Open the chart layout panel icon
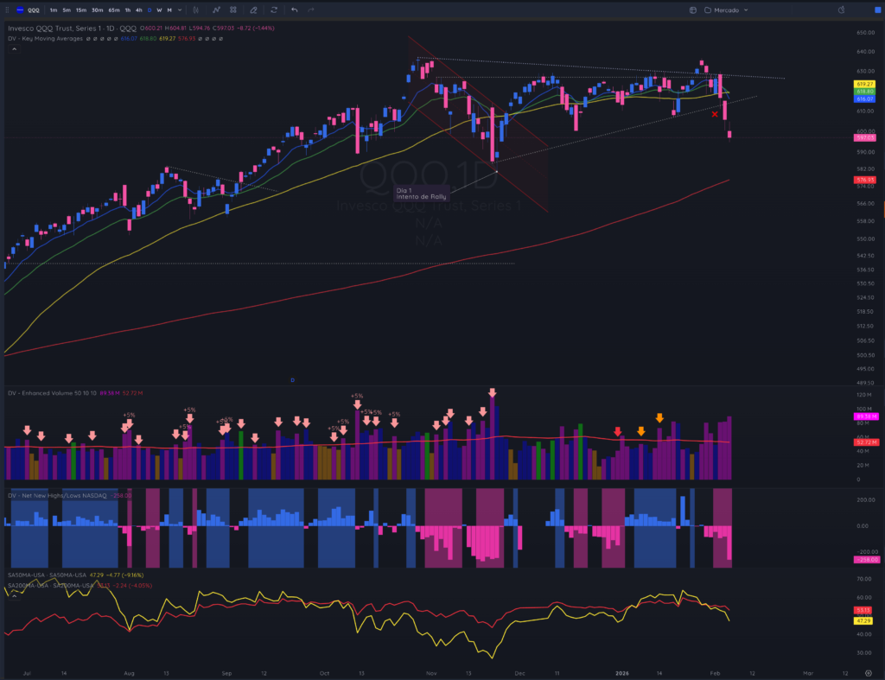The height and width of the screenshot is (680, 885). pyautogui.click(x=692, y=10)
